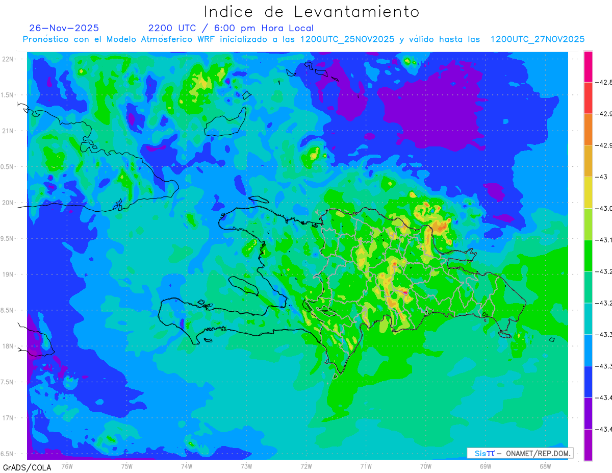612x473 pixels.
Task: Click the '19N' latitude label
Action: click(x=8, y=275)
